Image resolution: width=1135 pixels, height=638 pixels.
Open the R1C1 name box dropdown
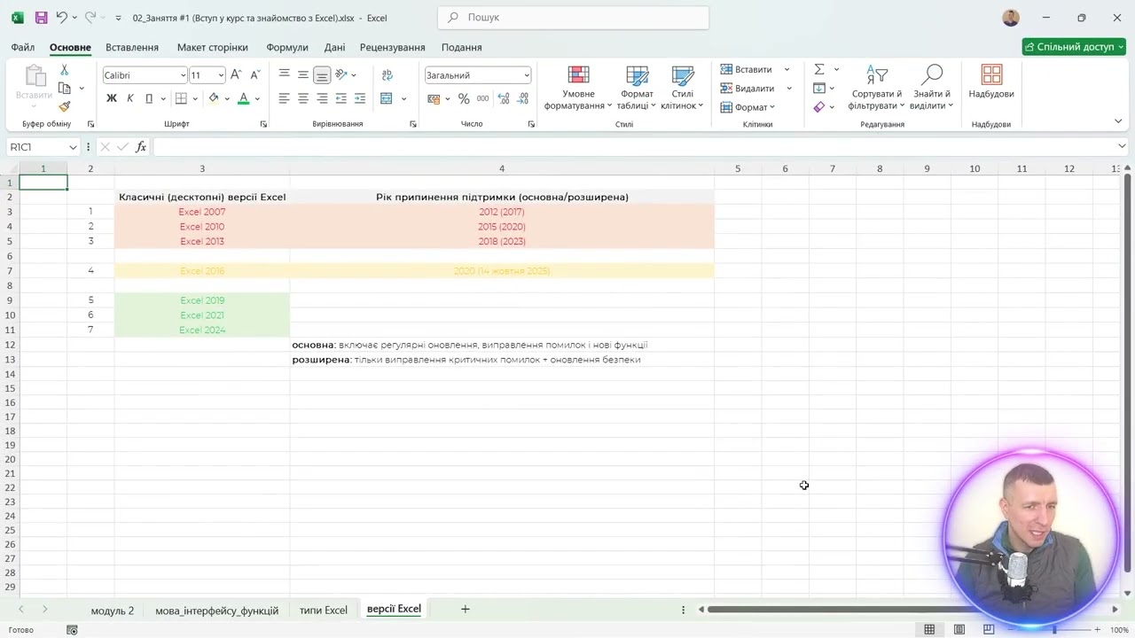73,147
